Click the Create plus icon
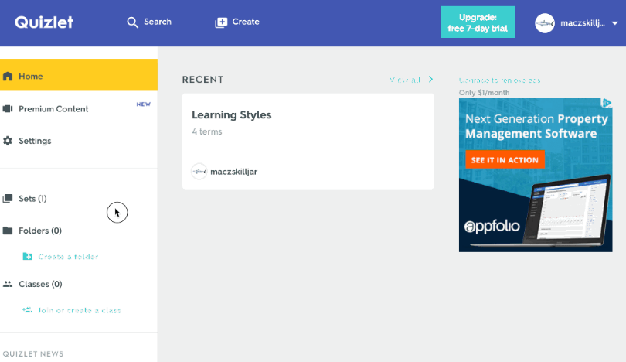This screenshot has width=626, height=362. point(221,22)
